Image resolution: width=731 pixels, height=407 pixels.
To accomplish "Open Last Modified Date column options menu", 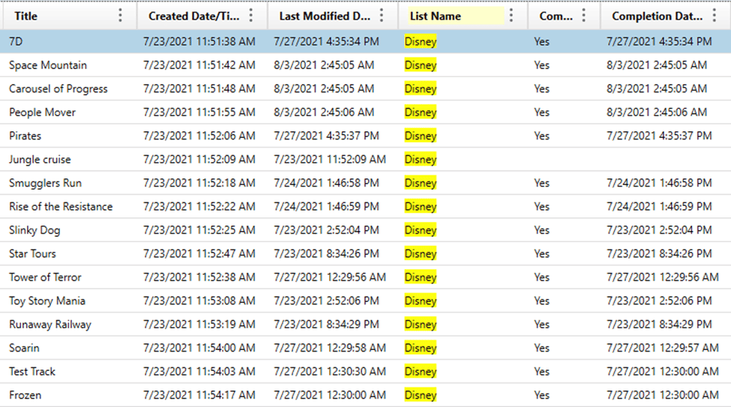I will 382,16.
